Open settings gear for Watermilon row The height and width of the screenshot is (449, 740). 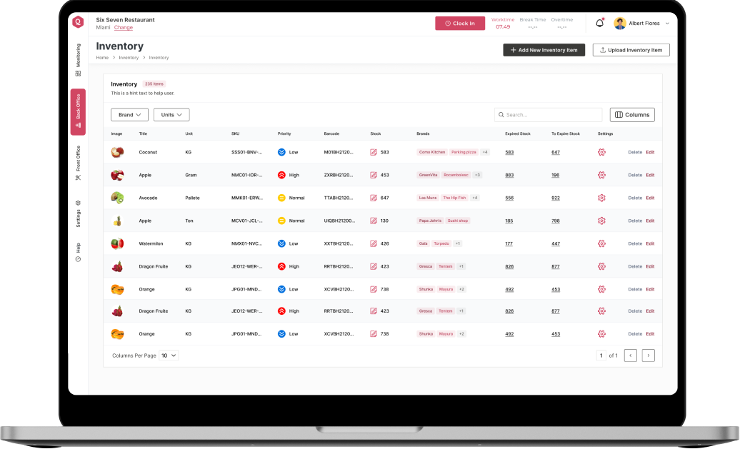(x=601, y=243)
